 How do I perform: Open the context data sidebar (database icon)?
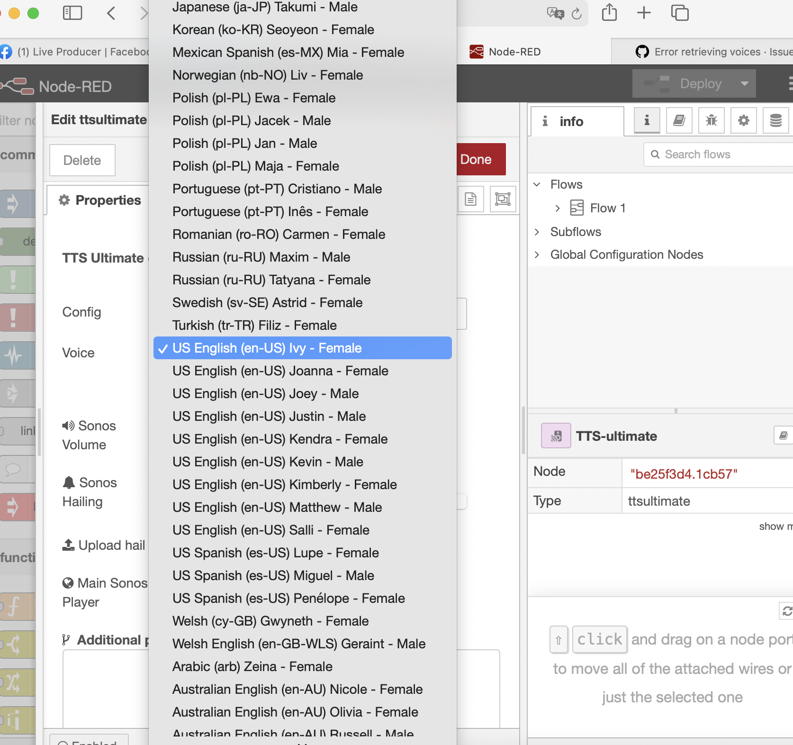pyautogui.click(x=775, y=120)
